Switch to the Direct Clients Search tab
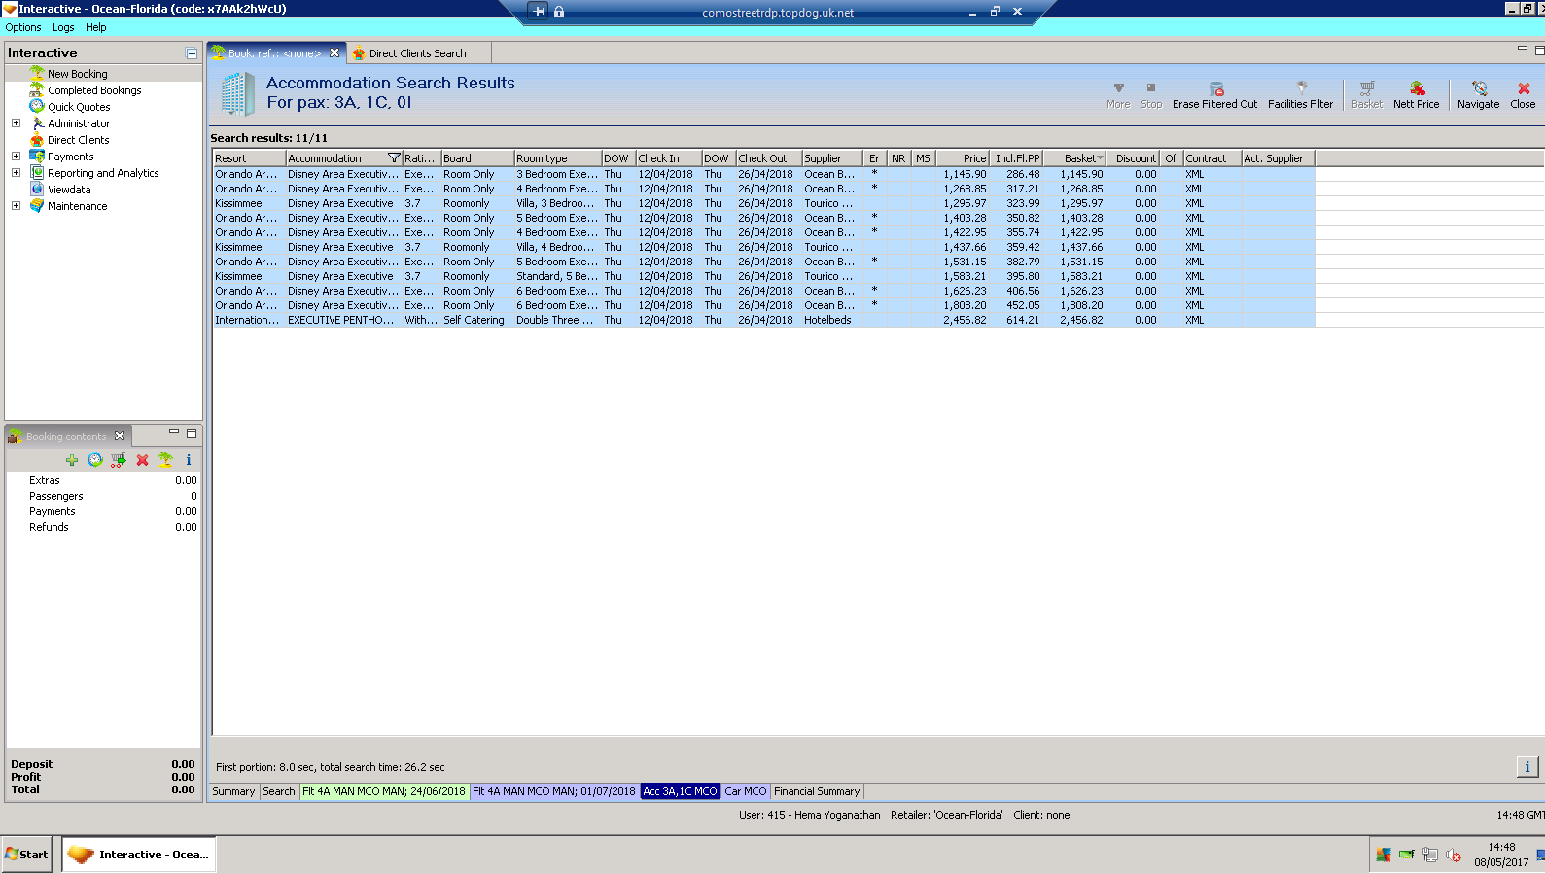This screenshot has height=874, width=1545. coord(417,53)
